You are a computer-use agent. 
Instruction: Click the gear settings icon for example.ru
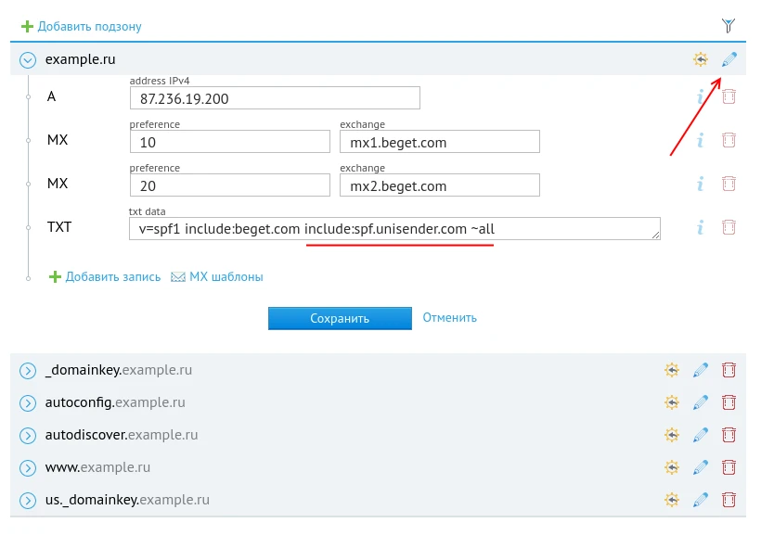click(700, 60)
